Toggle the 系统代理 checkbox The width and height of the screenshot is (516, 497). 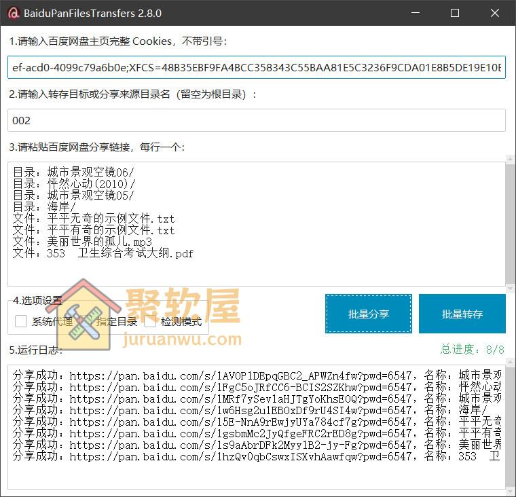(21, 321)
